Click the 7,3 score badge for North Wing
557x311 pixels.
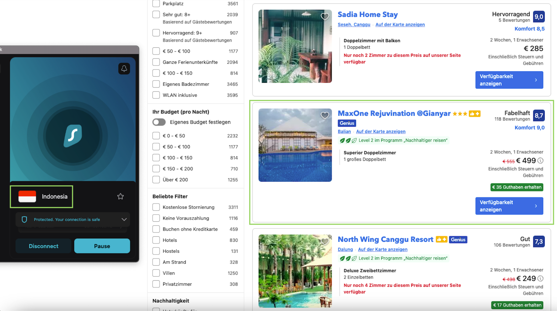pos(539,242)
